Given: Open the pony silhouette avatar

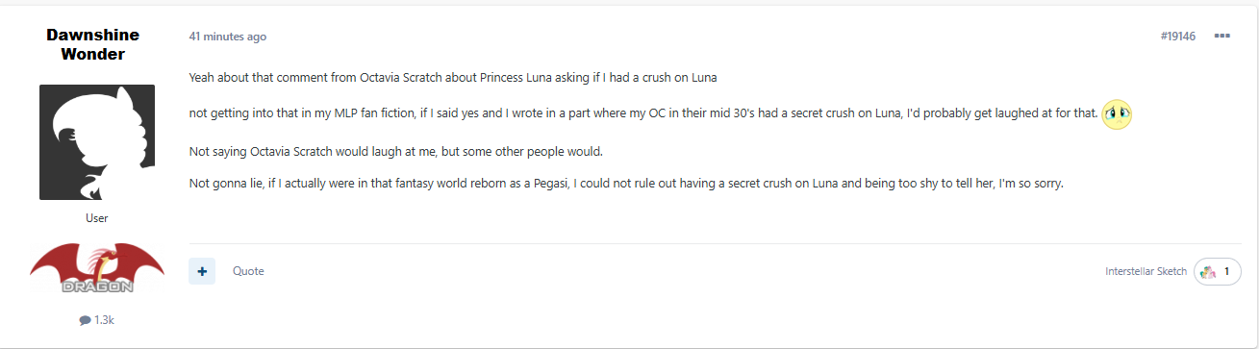Looking at the screenshot, I should click(97, 142).
